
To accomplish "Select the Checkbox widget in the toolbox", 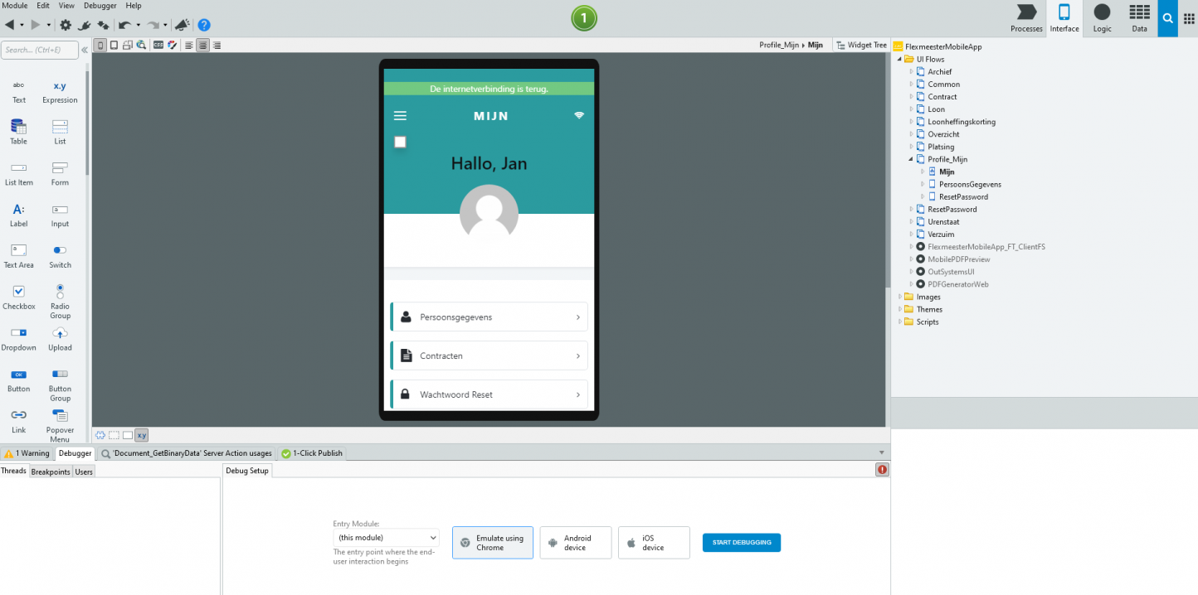I will point(18,297).
